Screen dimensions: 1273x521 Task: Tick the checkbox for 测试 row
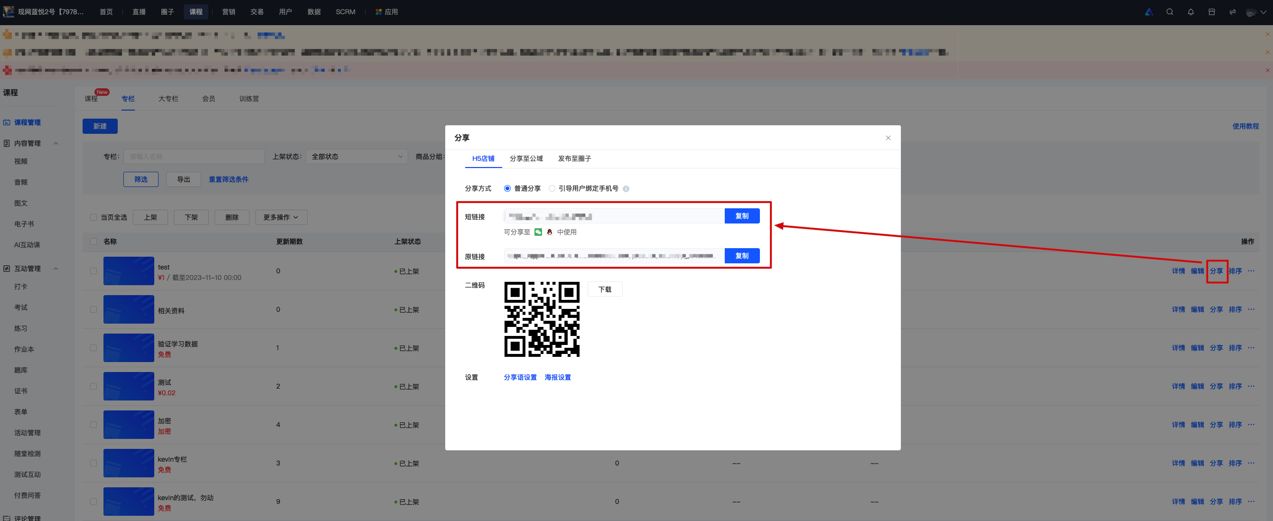94,386
